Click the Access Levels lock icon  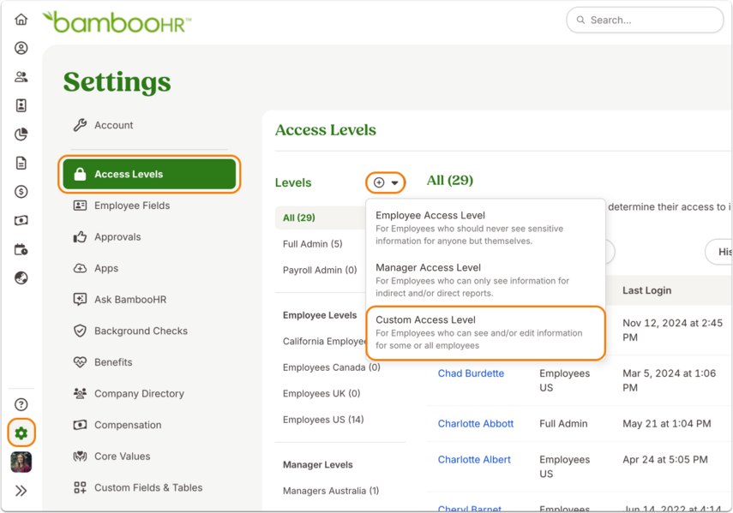(x=80, y=174)
